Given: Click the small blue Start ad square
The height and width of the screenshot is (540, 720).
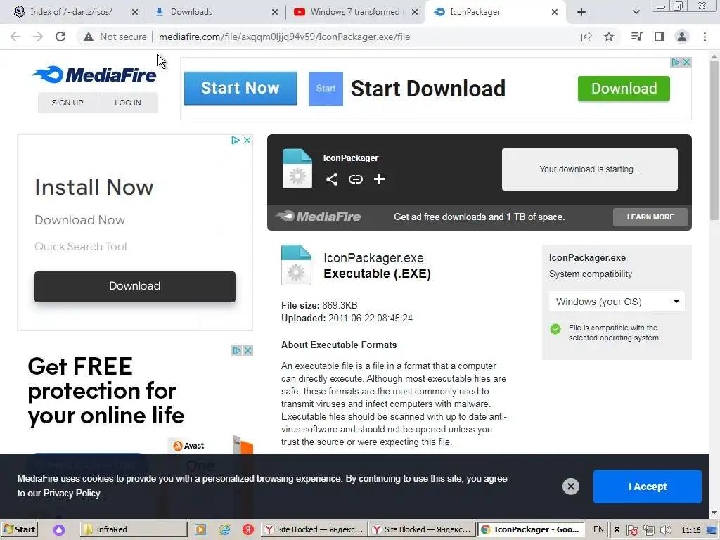Looking at the screenshot, I should [x=326, y=89].
